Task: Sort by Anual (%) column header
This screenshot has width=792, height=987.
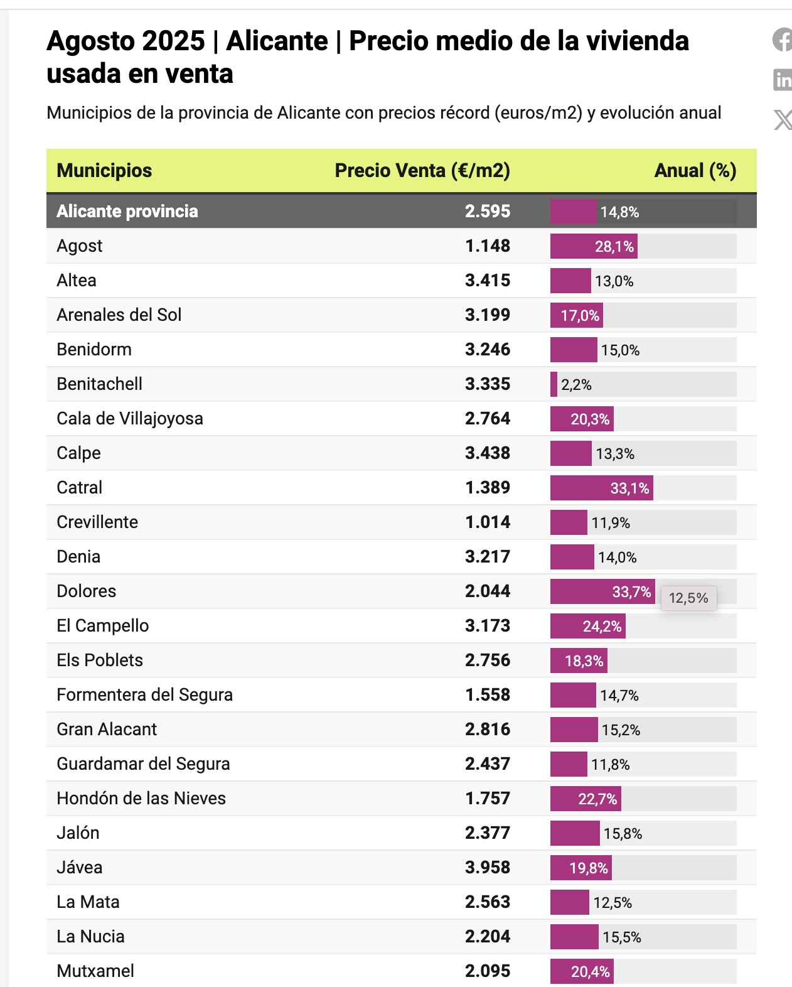Action: coord(695,170)
